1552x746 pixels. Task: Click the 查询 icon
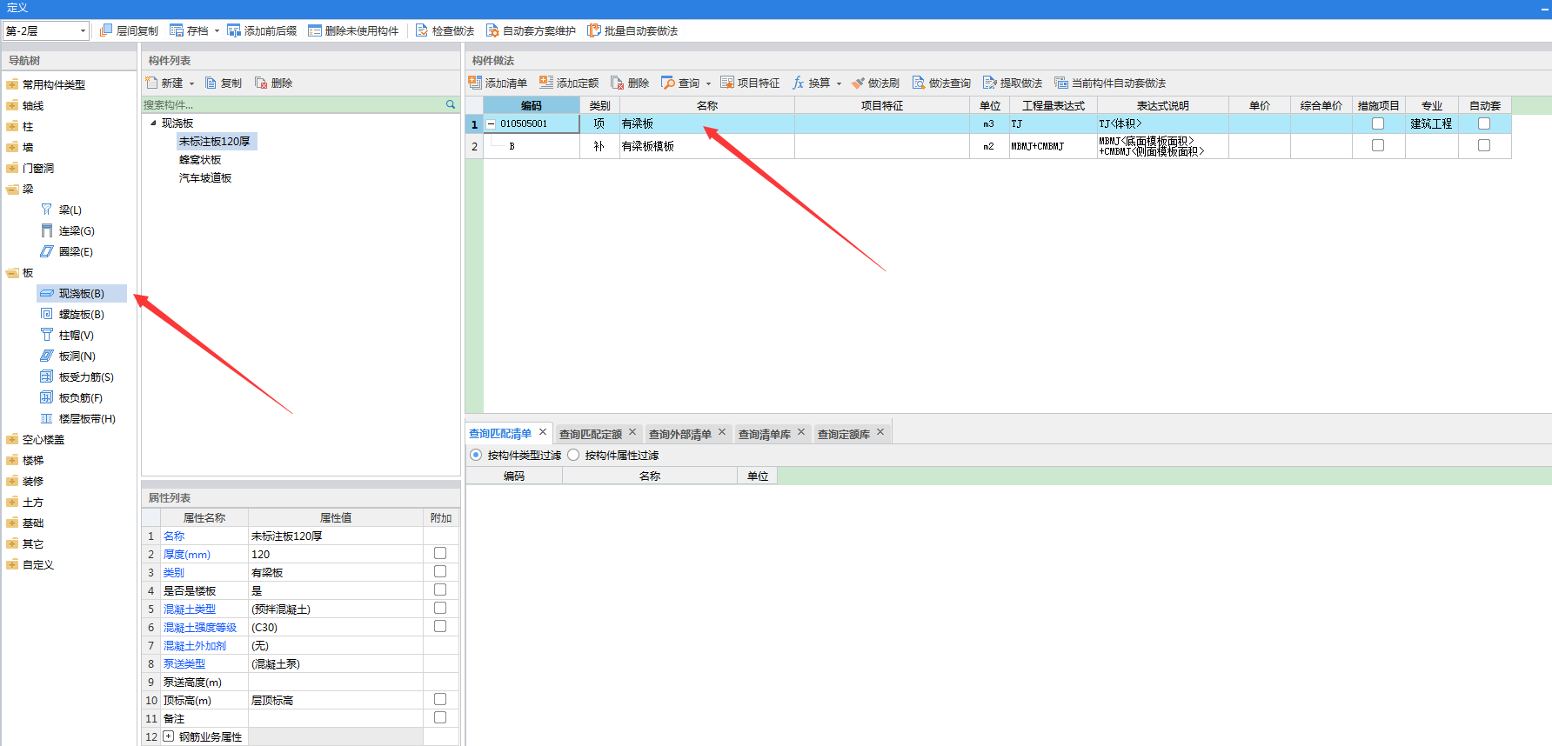click(668, 83)
